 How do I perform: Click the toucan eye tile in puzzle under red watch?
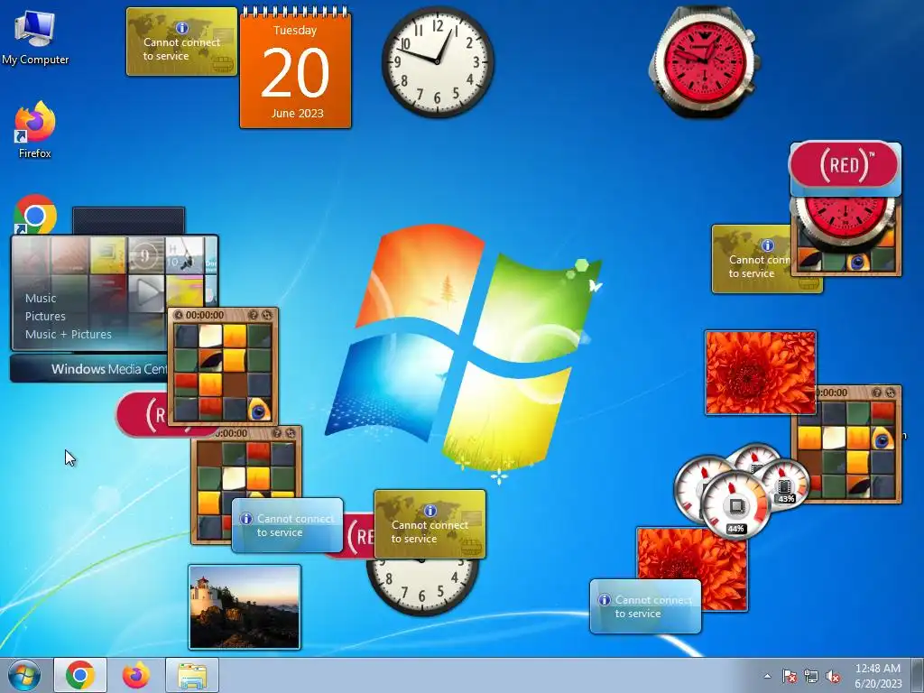pyautogui.click(x=857, y=262)
